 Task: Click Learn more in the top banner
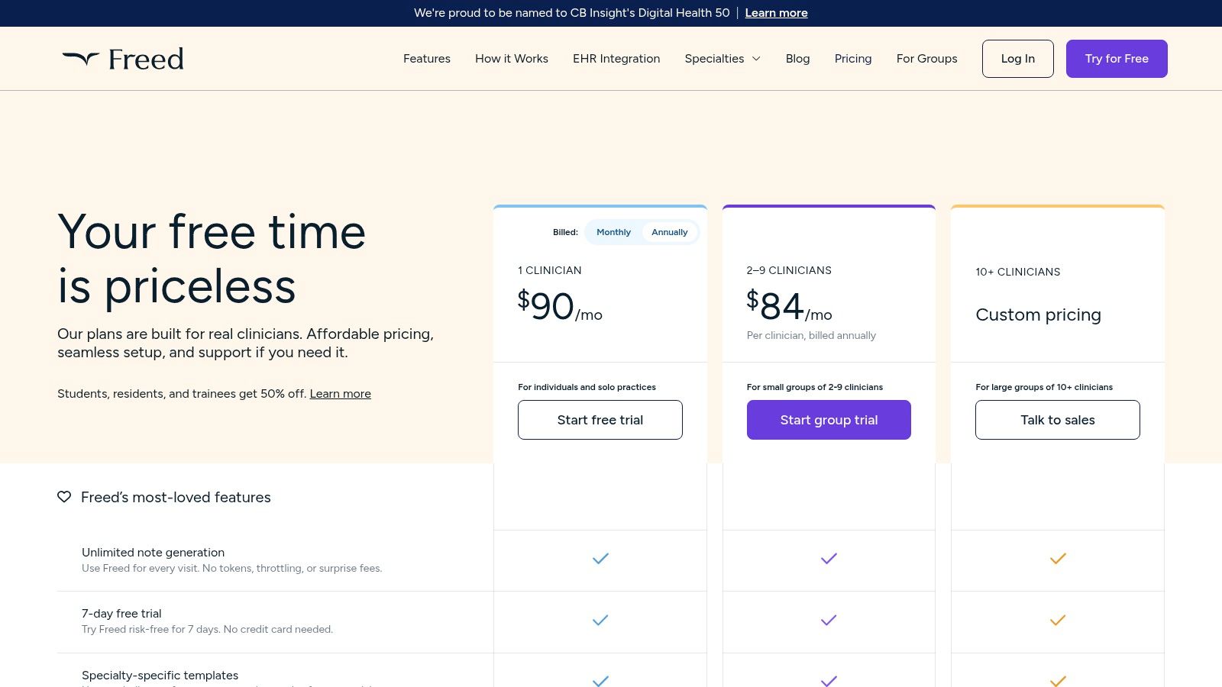(776, 13)
